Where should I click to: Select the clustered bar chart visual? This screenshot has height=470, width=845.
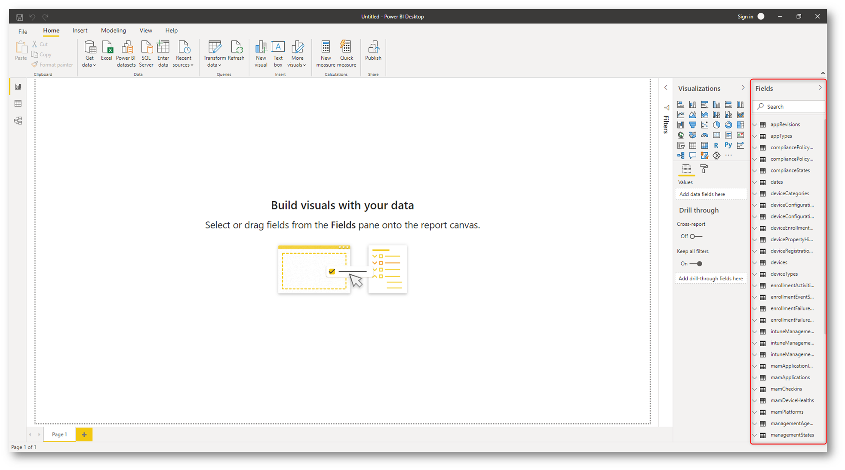[x=704, y=104]
